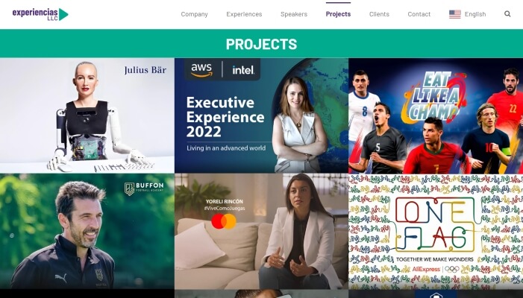Go to the Speakers page
This screenshot has height=298, width=523.
(x=294, y=14)
